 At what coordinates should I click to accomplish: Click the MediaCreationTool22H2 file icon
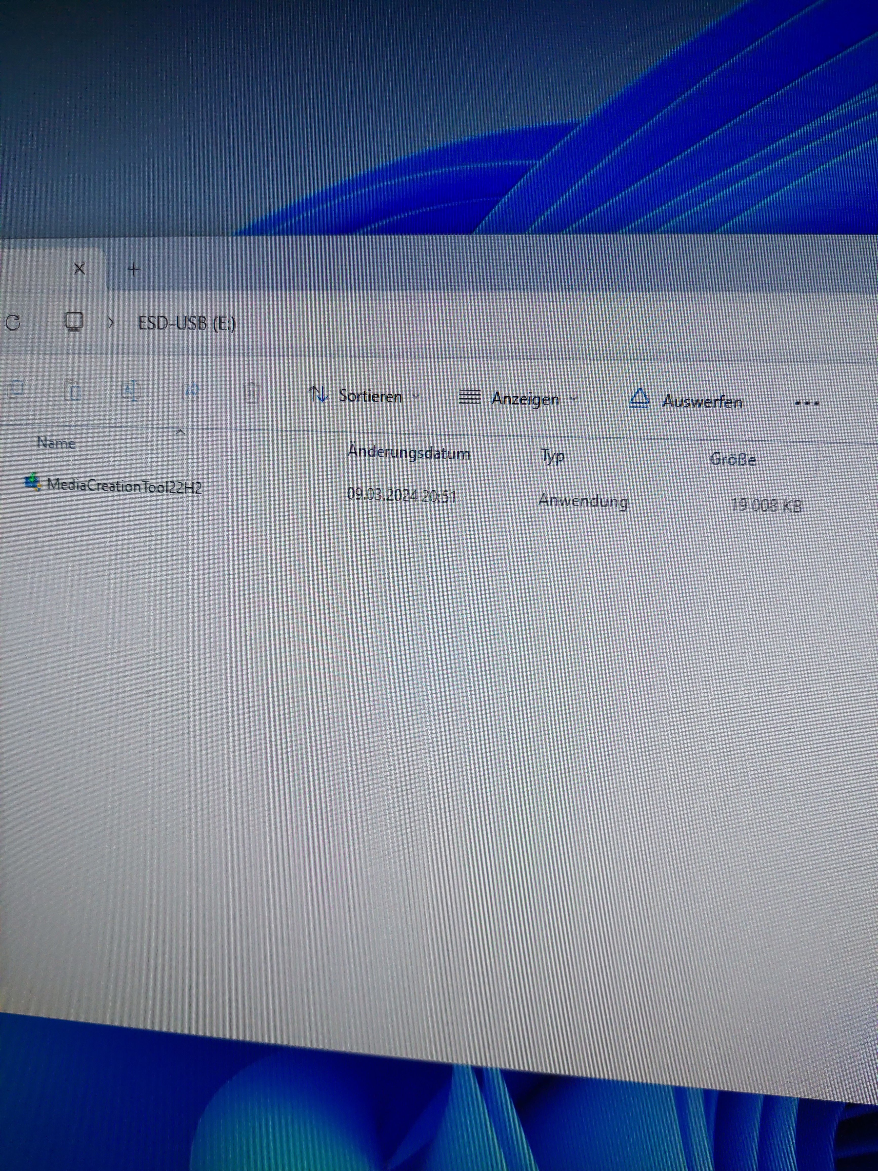[33, 482]
